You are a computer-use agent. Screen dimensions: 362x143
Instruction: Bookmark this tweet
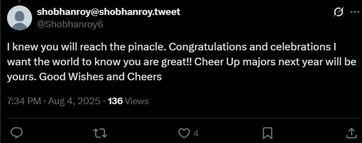point(268,133)
